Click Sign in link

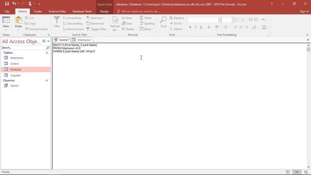(x=304, y=11)
